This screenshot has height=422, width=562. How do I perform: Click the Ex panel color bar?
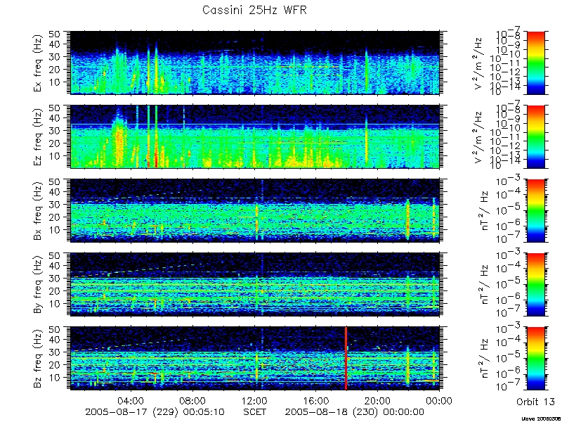pos(535,63)
